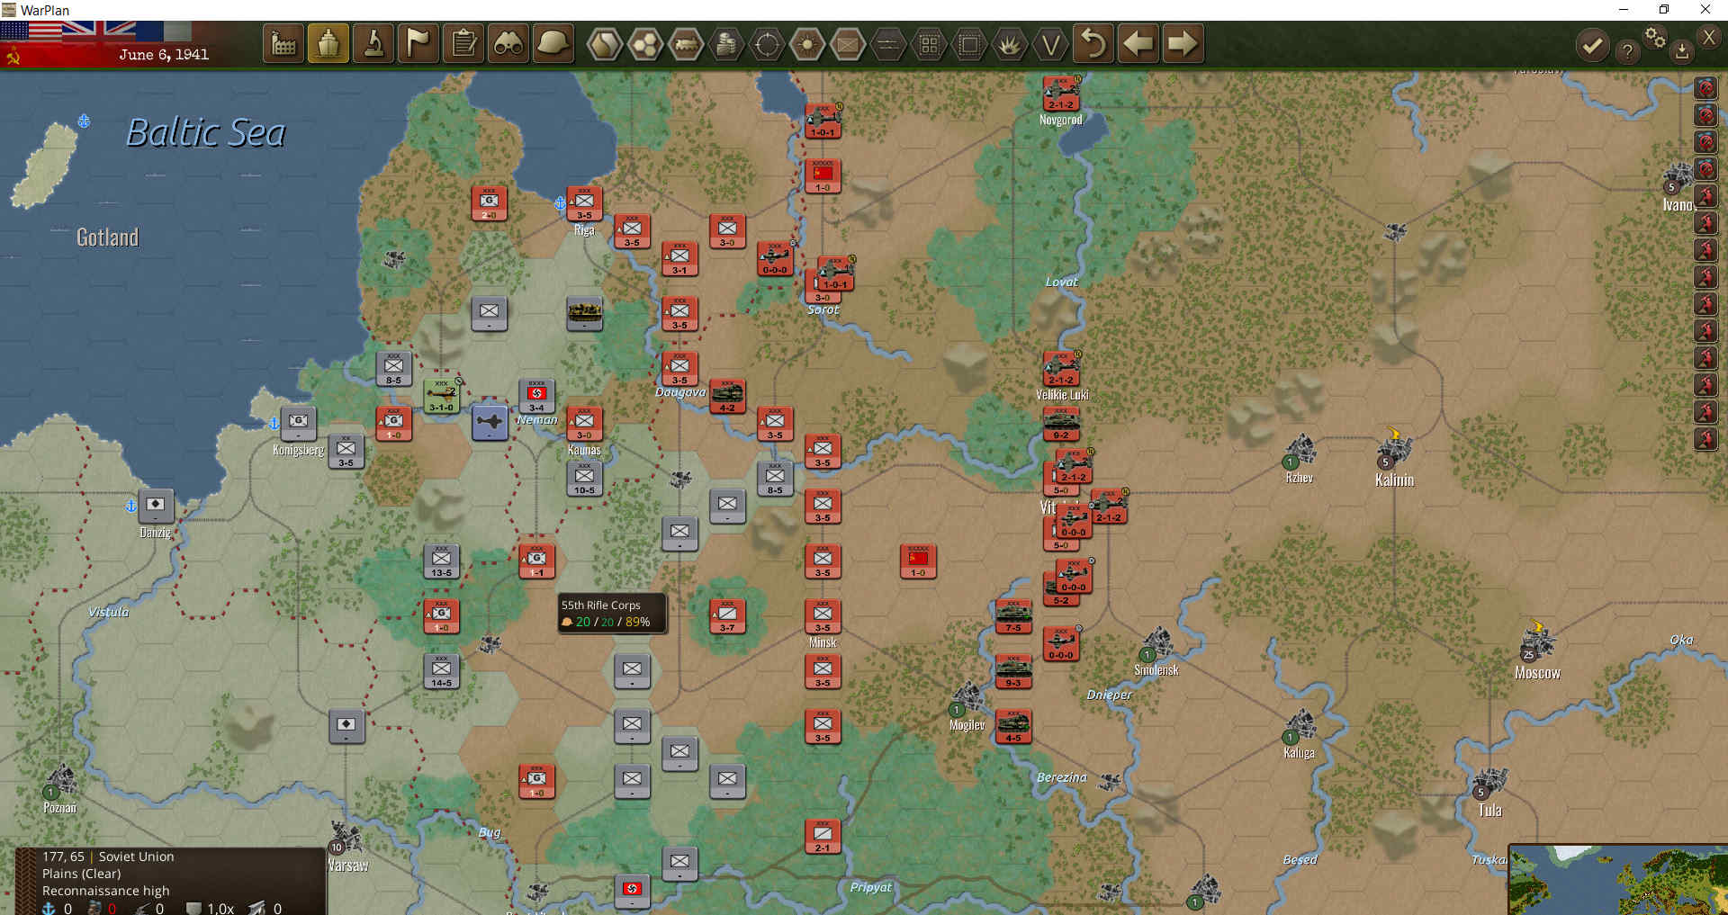Select Soviet tank counter 9-2
The width and height of the screenshot is (1728, 915).
point(1061,424)
